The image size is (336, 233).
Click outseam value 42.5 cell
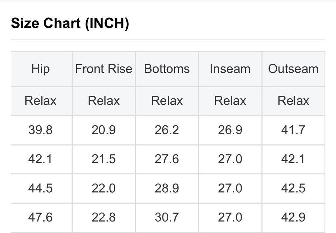click(293, 188)
